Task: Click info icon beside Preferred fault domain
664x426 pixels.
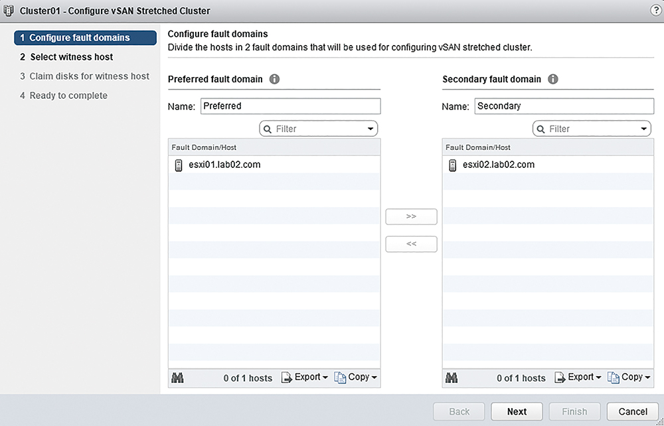Action: tap(274, 79)
